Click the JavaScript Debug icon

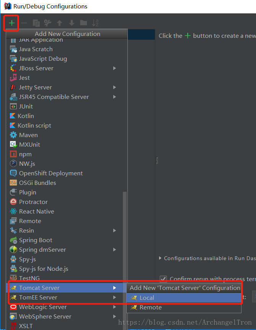(x=13, y=59)
